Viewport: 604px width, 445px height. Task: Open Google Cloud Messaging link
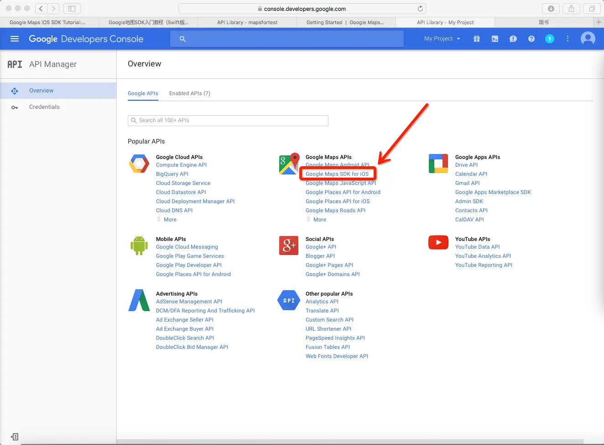187,247
